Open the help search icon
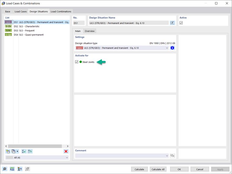Screen dimensions: 232x174 click(5, 169)
